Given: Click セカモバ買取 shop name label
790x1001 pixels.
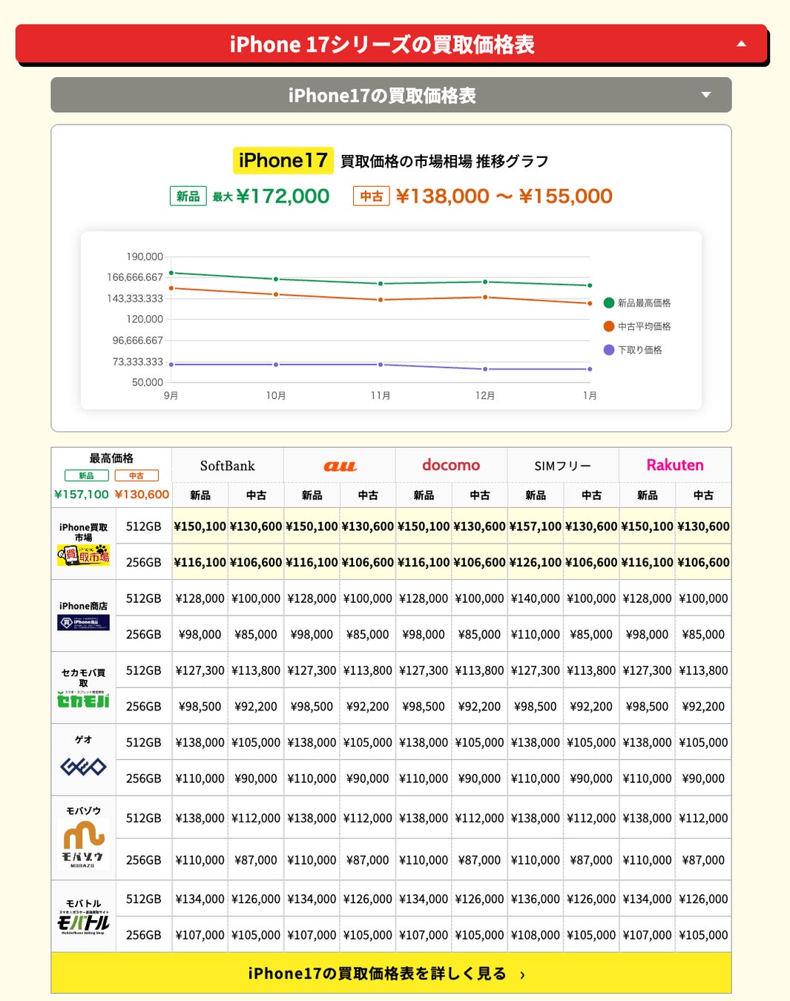Looking at the screenshot, I should [x=83, y=678].
